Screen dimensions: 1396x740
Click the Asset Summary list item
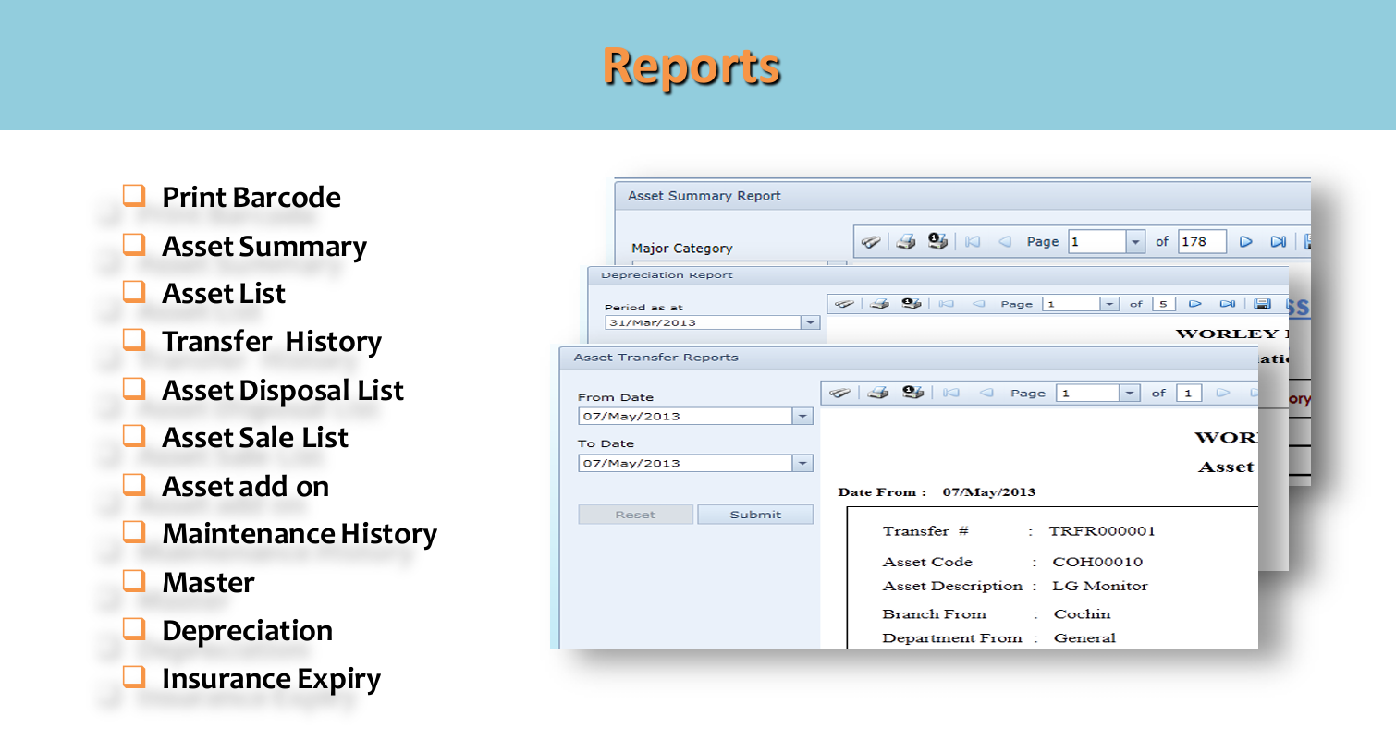[264, 246]
